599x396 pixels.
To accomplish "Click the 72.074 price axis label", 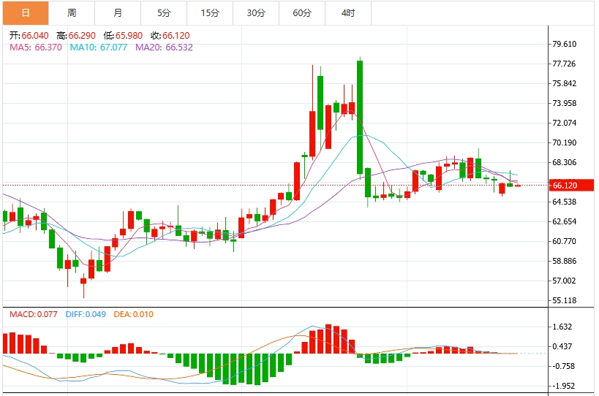I will pos(565,123).
